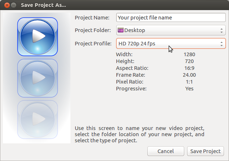This screenshot has width=229, height=161.
Task: Close the Save Project As dialog
Action: coord(7,5)
